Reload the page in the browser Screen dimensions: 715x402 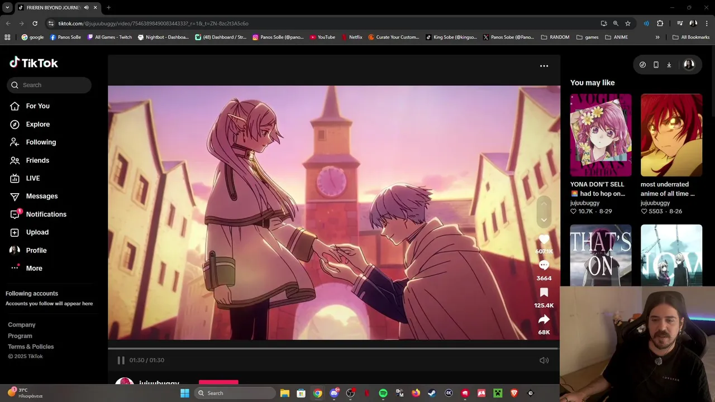[x=35, y=23]
